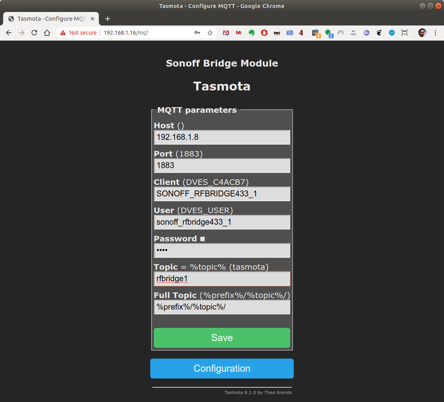The image size is (444, 402).
Task: Close the Chrome window
Action: click(438, 6)
